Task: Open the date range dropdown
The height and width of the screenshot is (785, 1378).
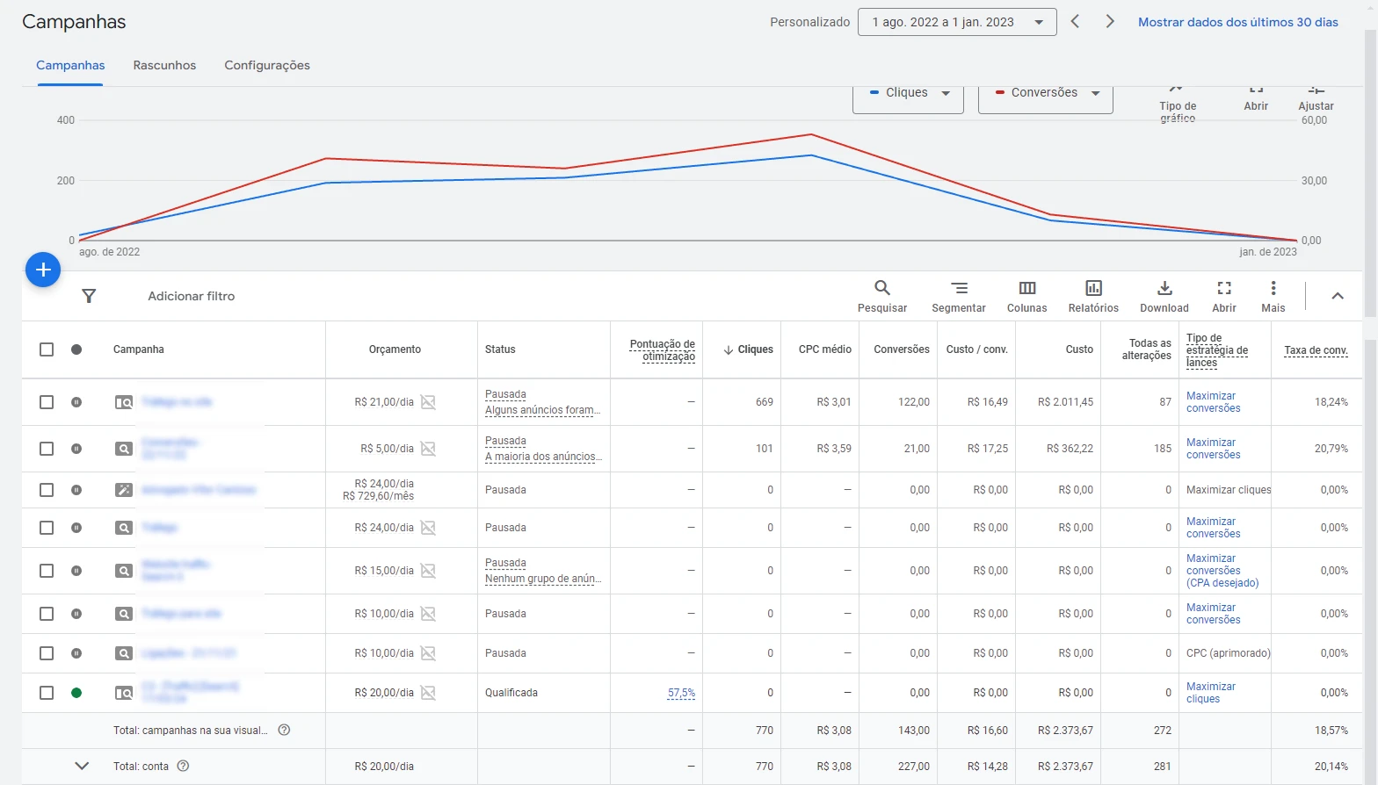Action: (x=956, y=22)
